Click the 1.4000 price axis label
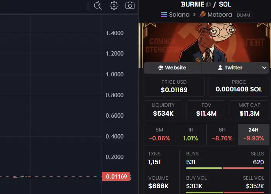Viewport: 271px width, 194px height. [115, 33]
